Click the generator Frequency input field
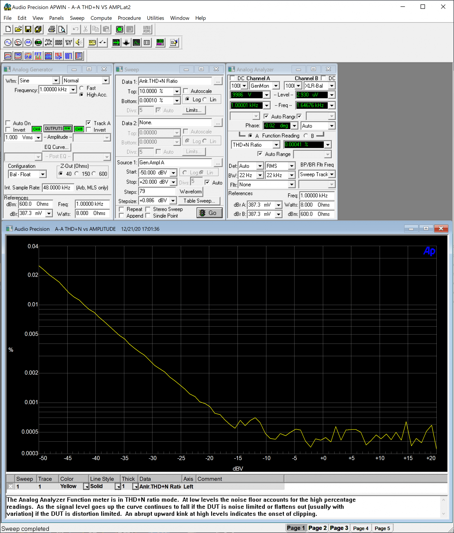This screenshot has height=533, width=454. [x=54, y=90]
